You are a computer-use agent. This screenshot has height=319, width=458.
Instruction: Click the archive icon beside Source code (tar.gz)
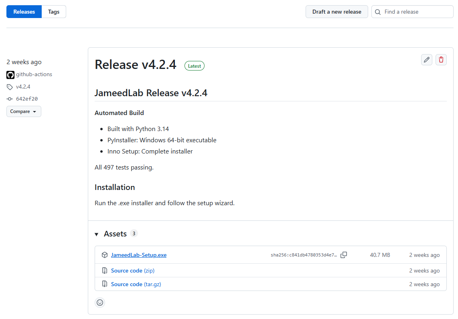[x=105, y=284]
